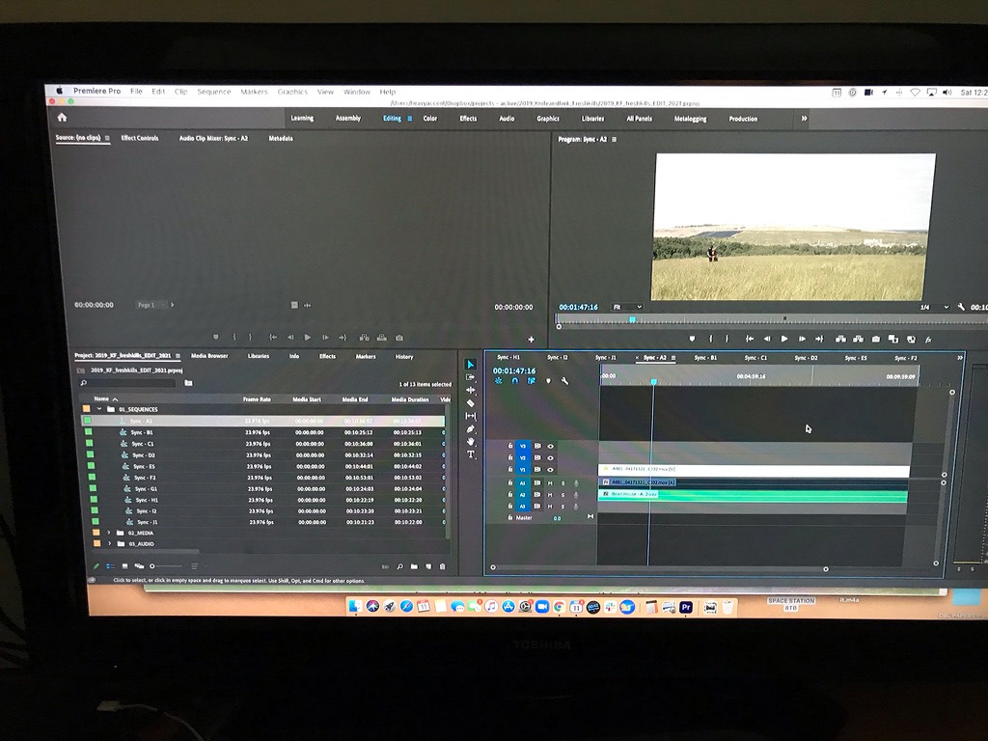This screenshot has width=988, height=741.
Task: Open Media Browser tab
Action: click(209, 355)
